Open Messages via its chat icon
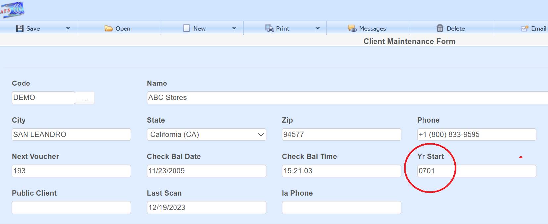The width and height of the screenshot is (548, 224). tap(352, 28)
